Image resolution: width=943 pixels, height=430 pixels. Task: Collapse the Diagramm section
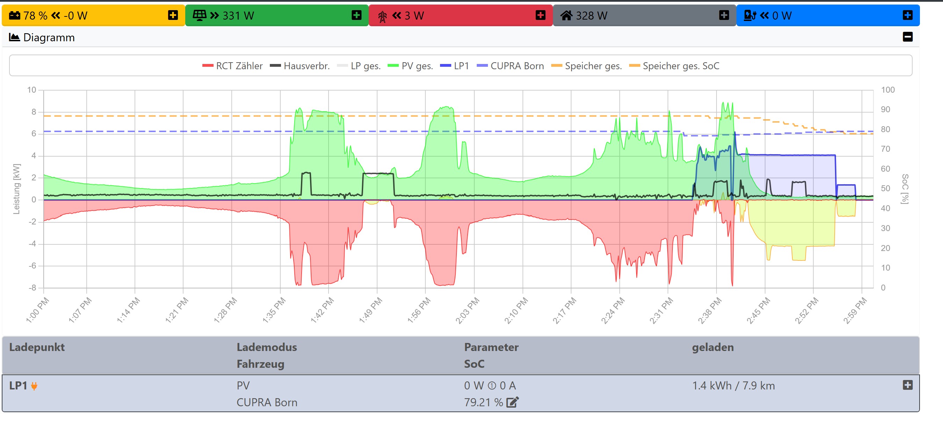point(907,37)
